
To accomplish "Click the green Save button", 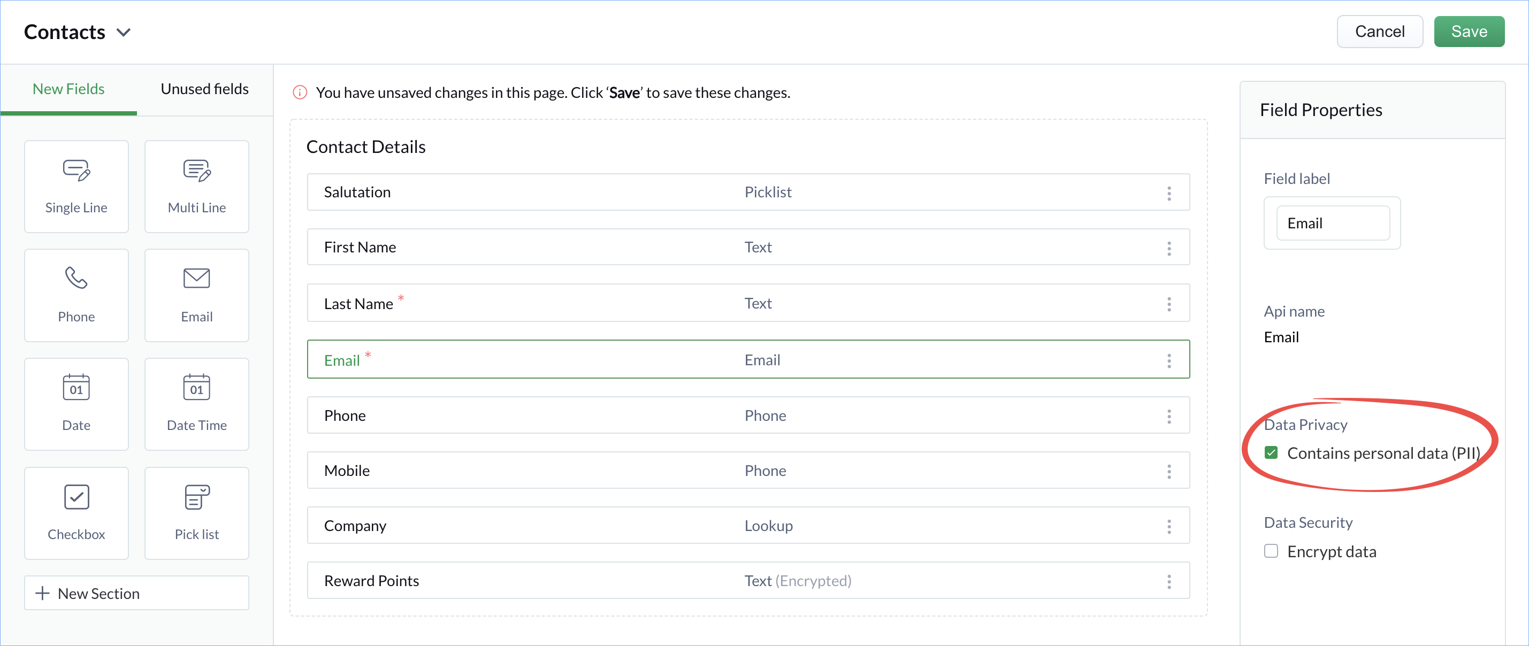I will (x=1469, y=32).
